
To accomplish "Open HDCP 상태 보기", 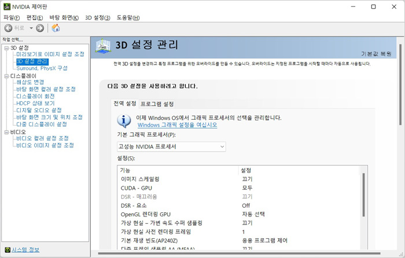I will click(x=35, y=104).
